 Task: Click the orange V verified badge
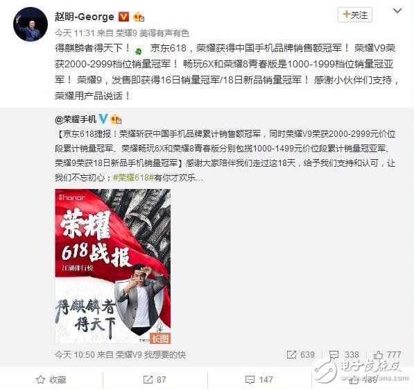123,17
